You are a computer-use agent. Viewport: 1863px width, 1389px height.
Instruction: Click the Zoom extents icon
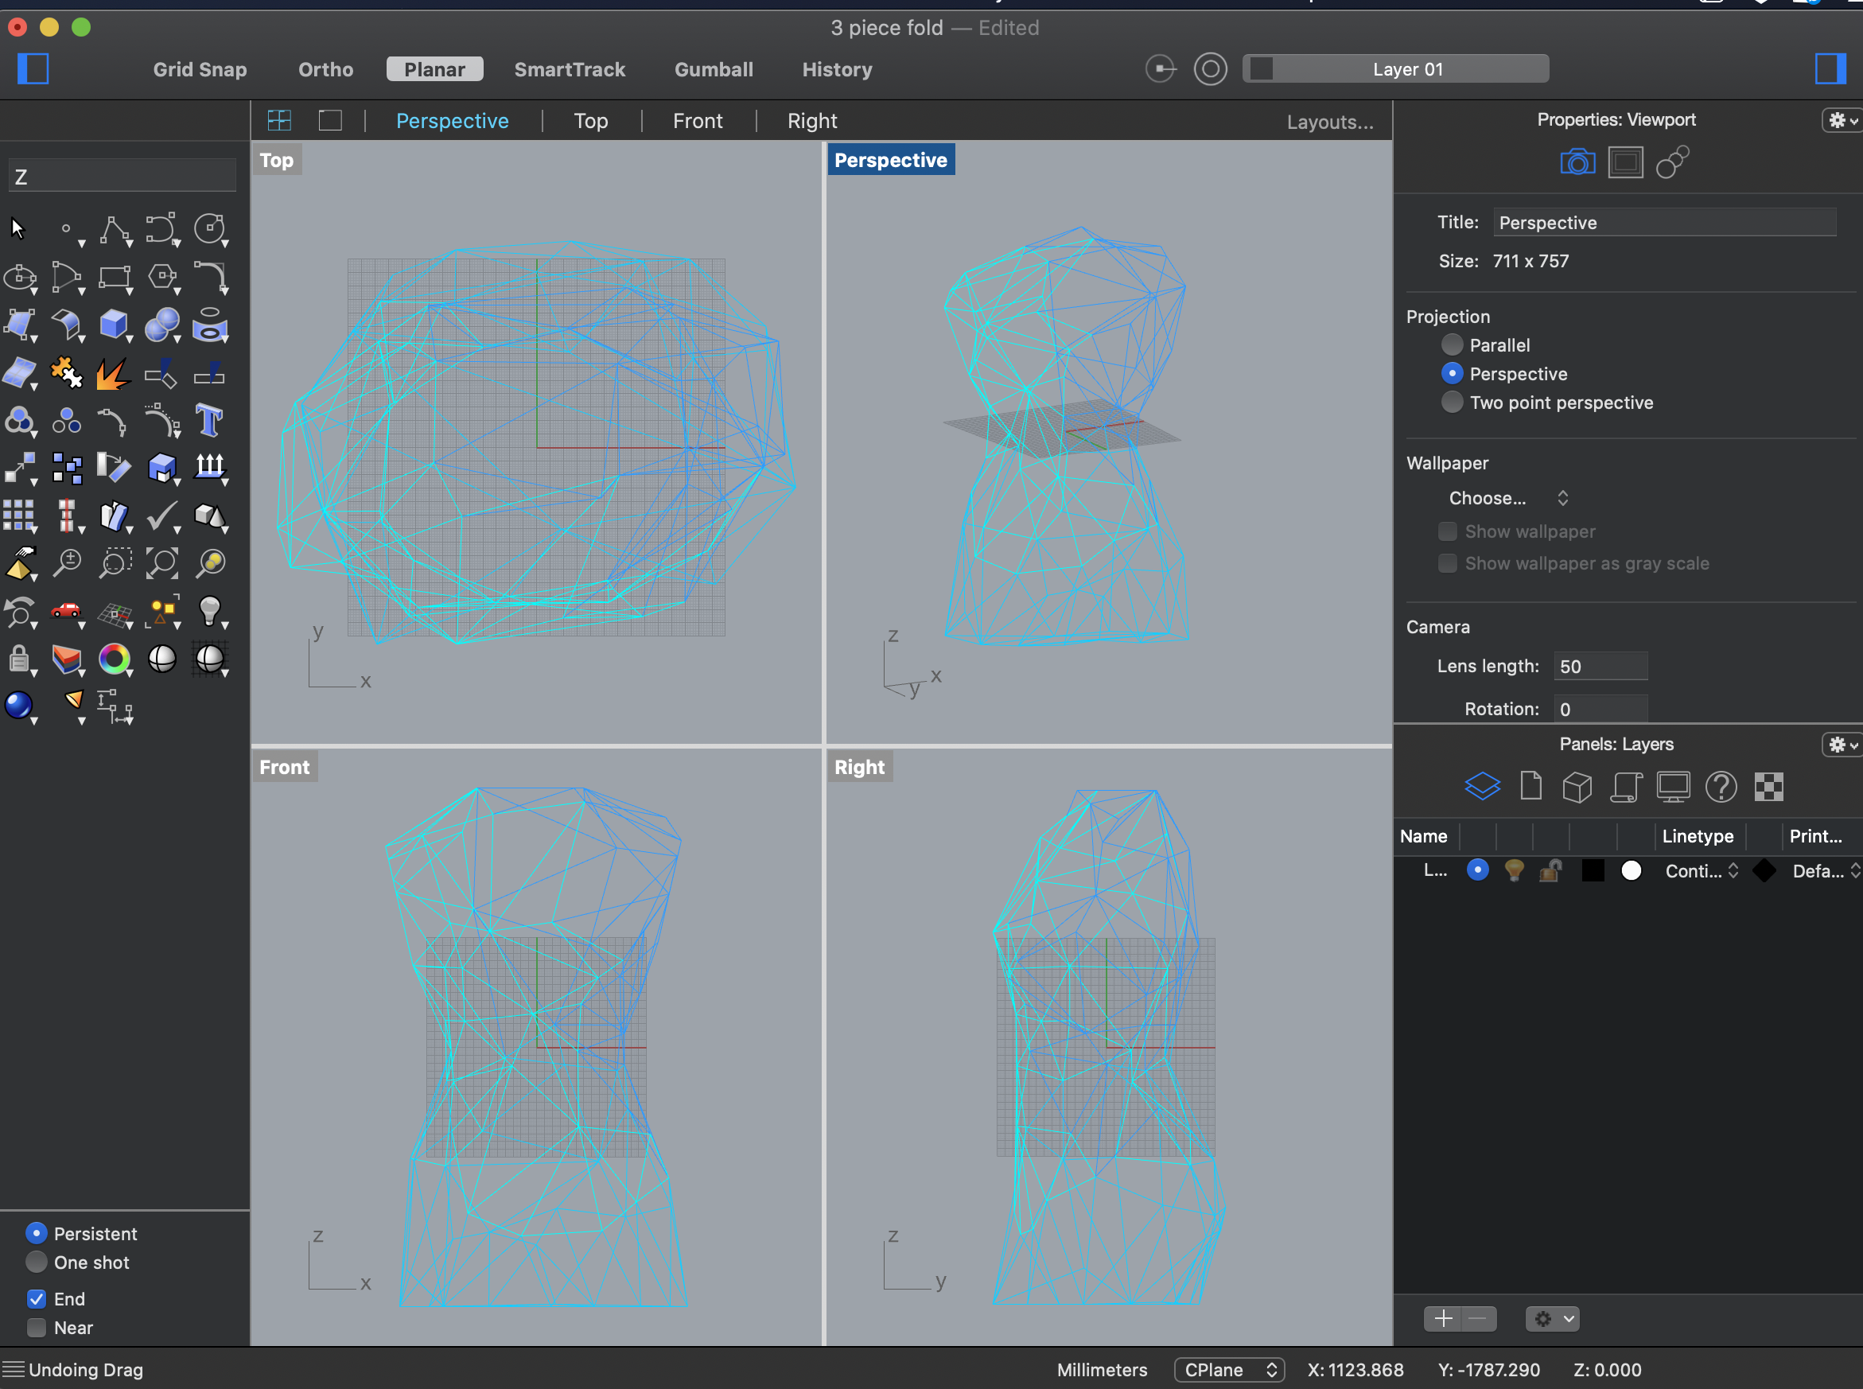pyautogui.click(x=162, y=563)
